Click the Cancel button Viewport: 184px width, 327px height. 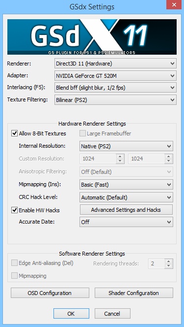tap(112, 313)
